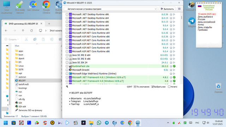Check Microsoft .NET Desktop Runtime x86 6.0.36
The image size is (226, 127).
coord(67,14)
